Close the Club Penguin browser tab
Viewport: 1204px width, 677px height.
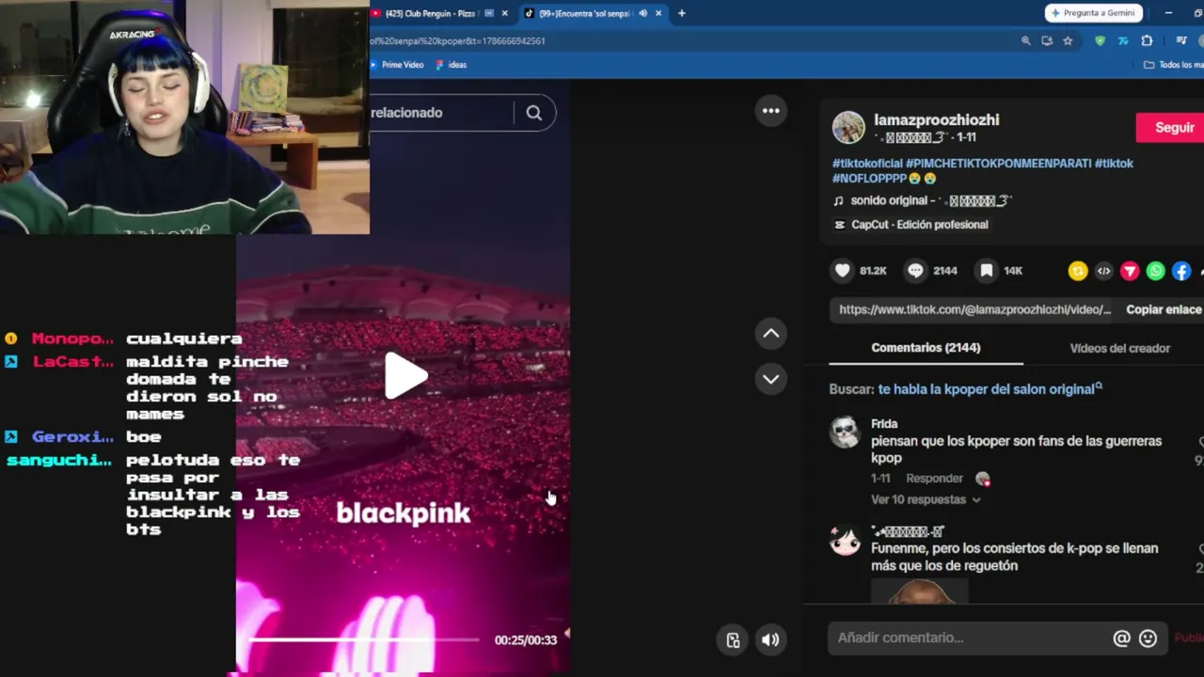pyautogui.click(x=505, y=13)
